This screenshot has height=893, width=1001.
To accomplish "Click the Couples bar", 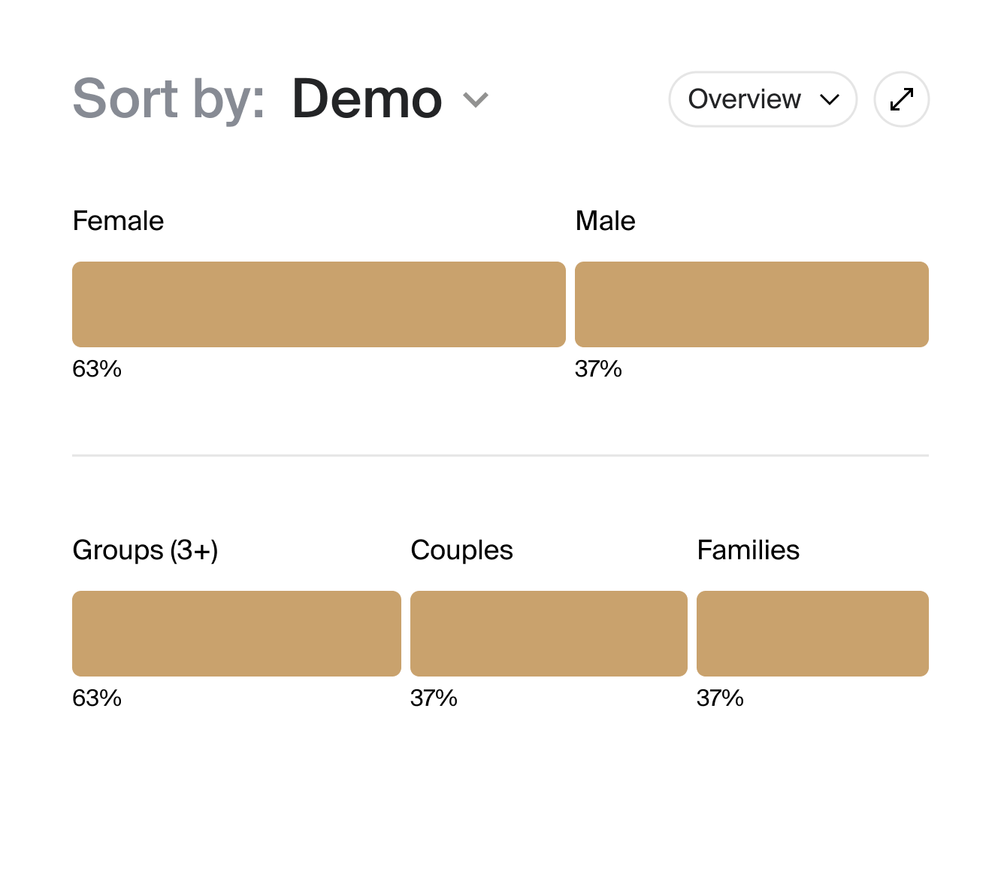I will coord(549,633).
